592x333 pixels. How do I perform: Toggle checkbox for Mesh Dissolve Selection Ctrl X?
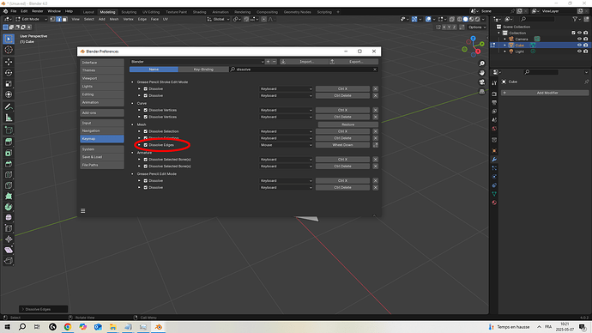[x=145, y=131]
